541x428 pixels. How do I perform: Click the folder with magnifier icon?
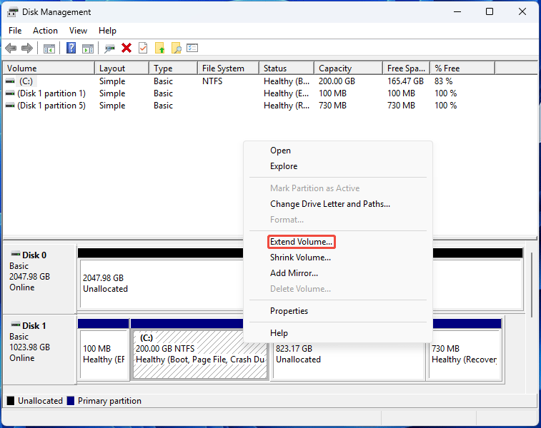[x=177, y=48]
